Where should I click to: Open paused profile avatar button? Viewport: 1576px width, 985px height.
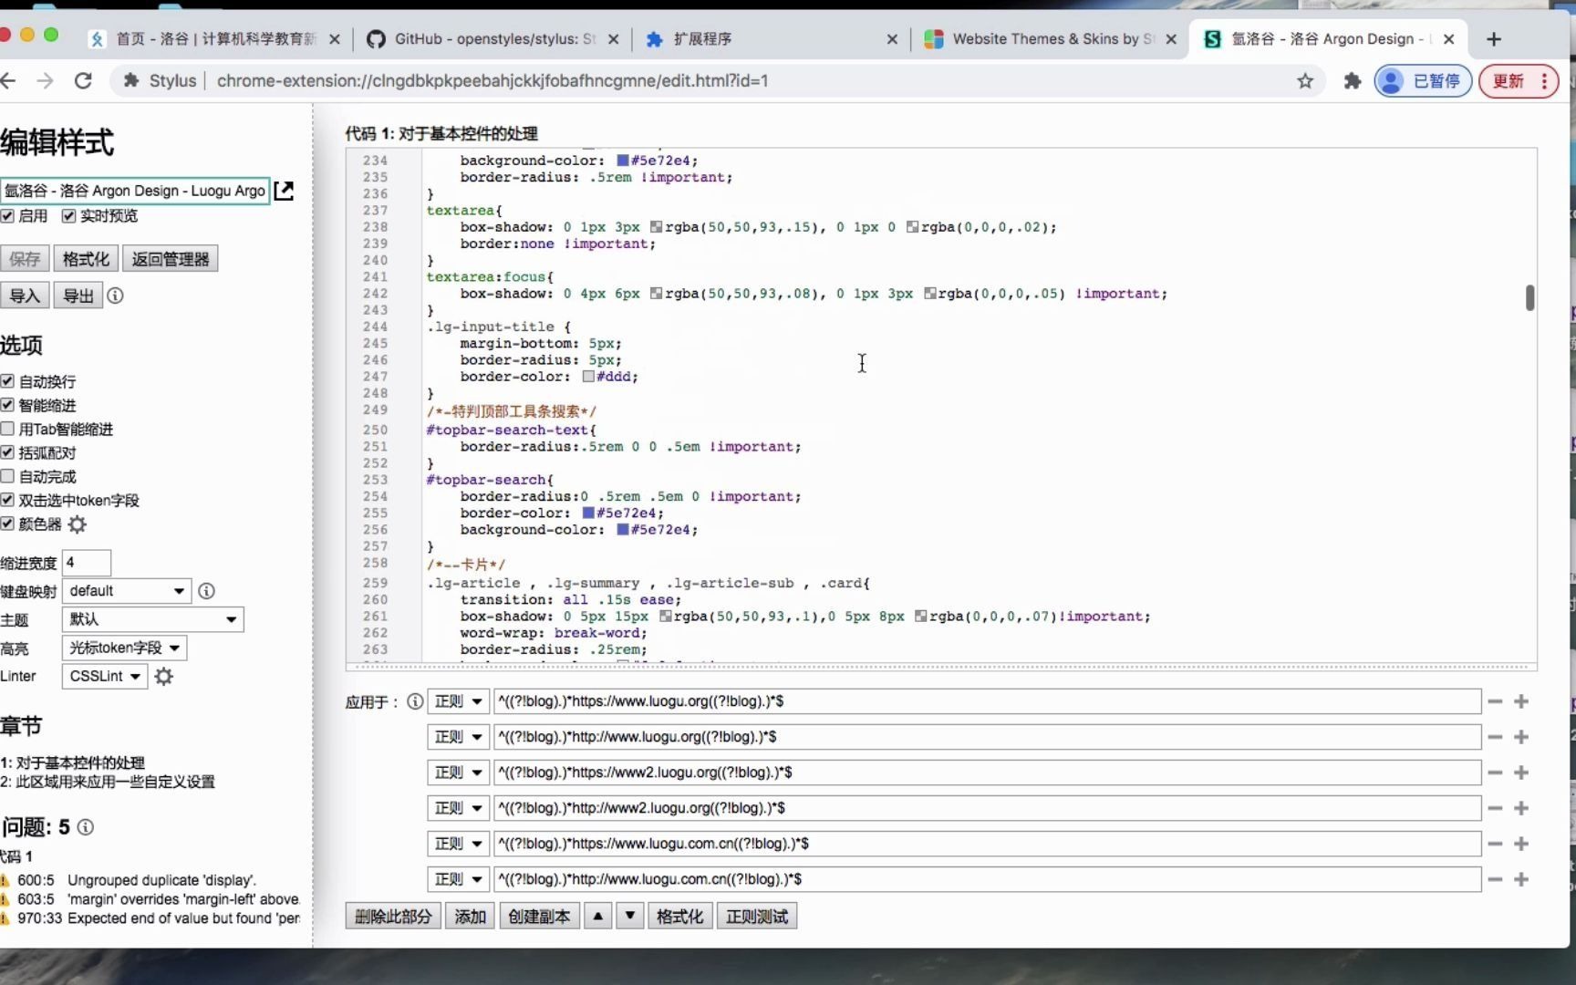(x=1423, y=81)
